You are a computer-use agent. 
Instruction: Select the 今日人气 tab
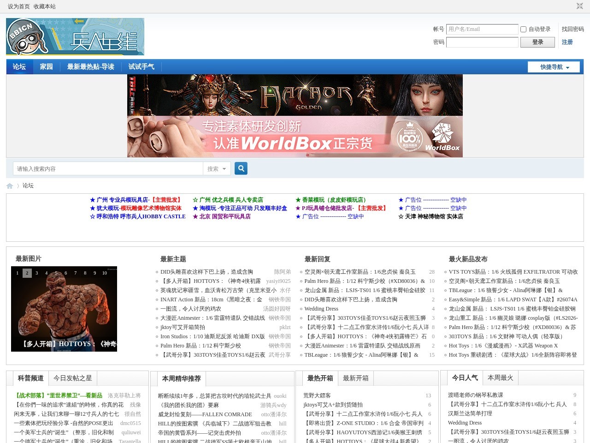coord(465,378)
